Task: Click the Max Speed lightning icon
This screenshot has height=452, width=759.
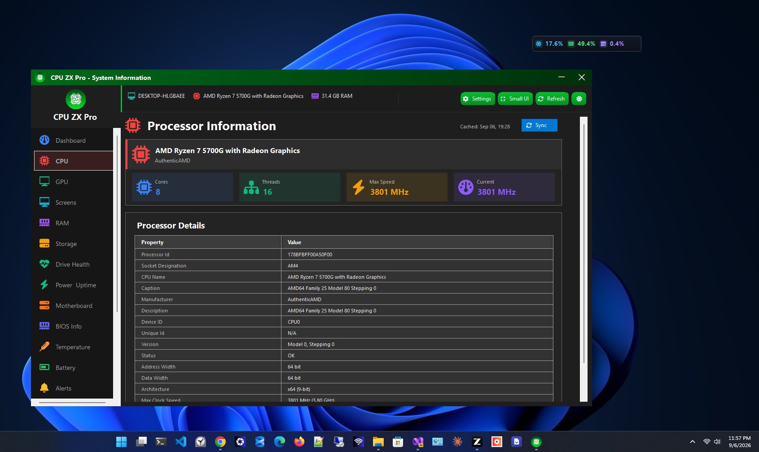Action: click(x=359, y=187)
